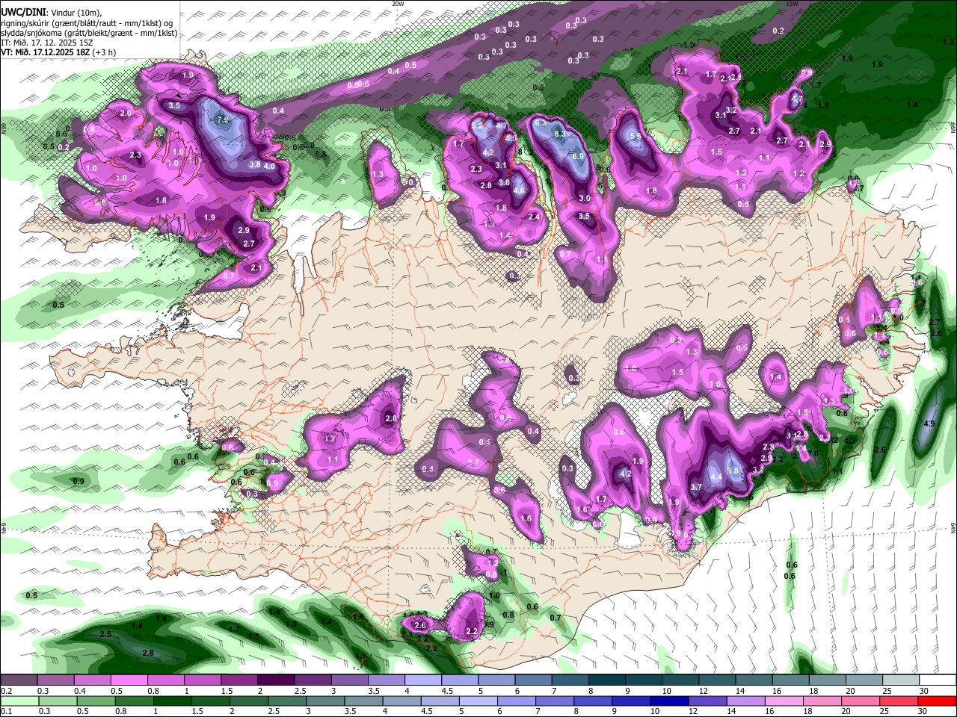Click the 8.3 precipitation value on north coast
The width and height of the screenshot is (957, 717).
pos(560,134)
